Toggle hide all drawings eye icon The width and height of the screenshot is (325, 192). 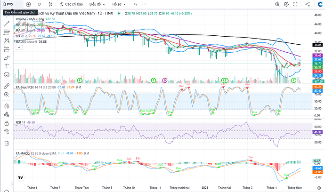click(7, 130)
